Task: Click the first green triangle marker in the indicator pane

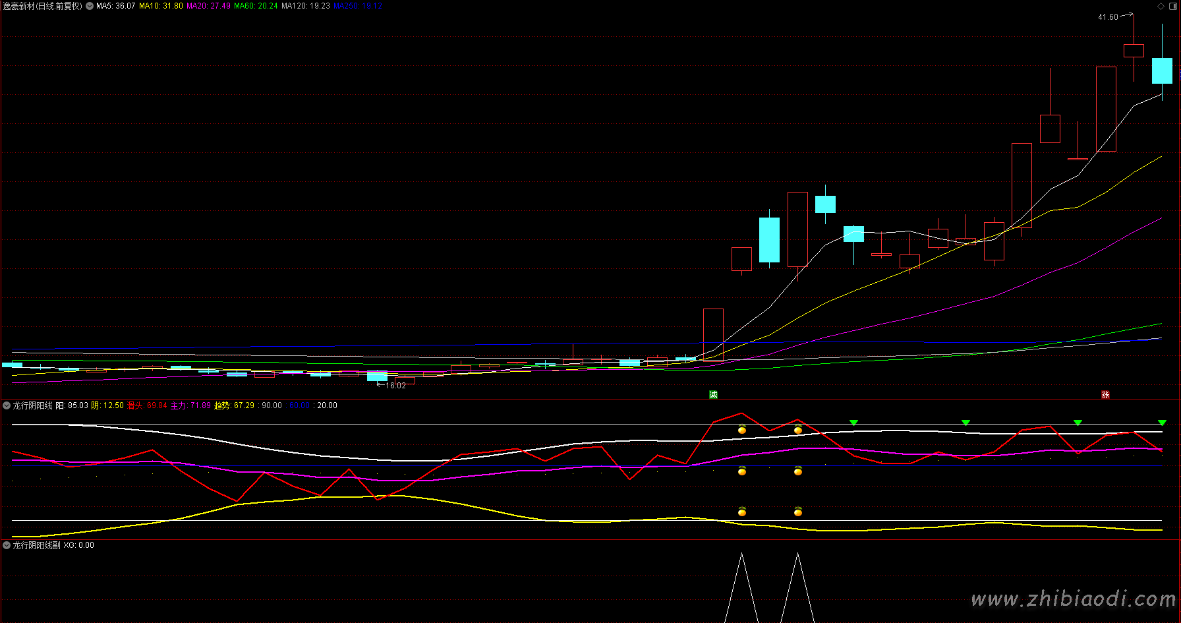Action: [853, 423]
